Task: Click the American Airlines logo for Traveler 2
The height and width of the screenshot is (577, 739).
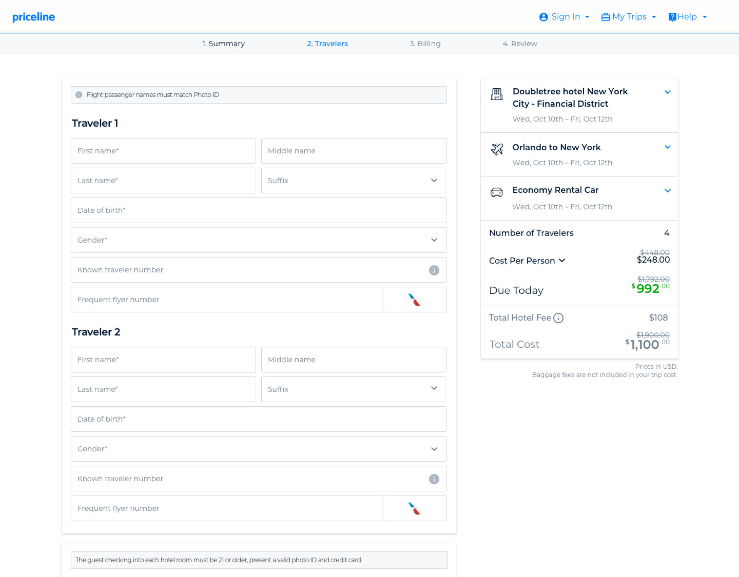Action: click(x=414, y=508)
